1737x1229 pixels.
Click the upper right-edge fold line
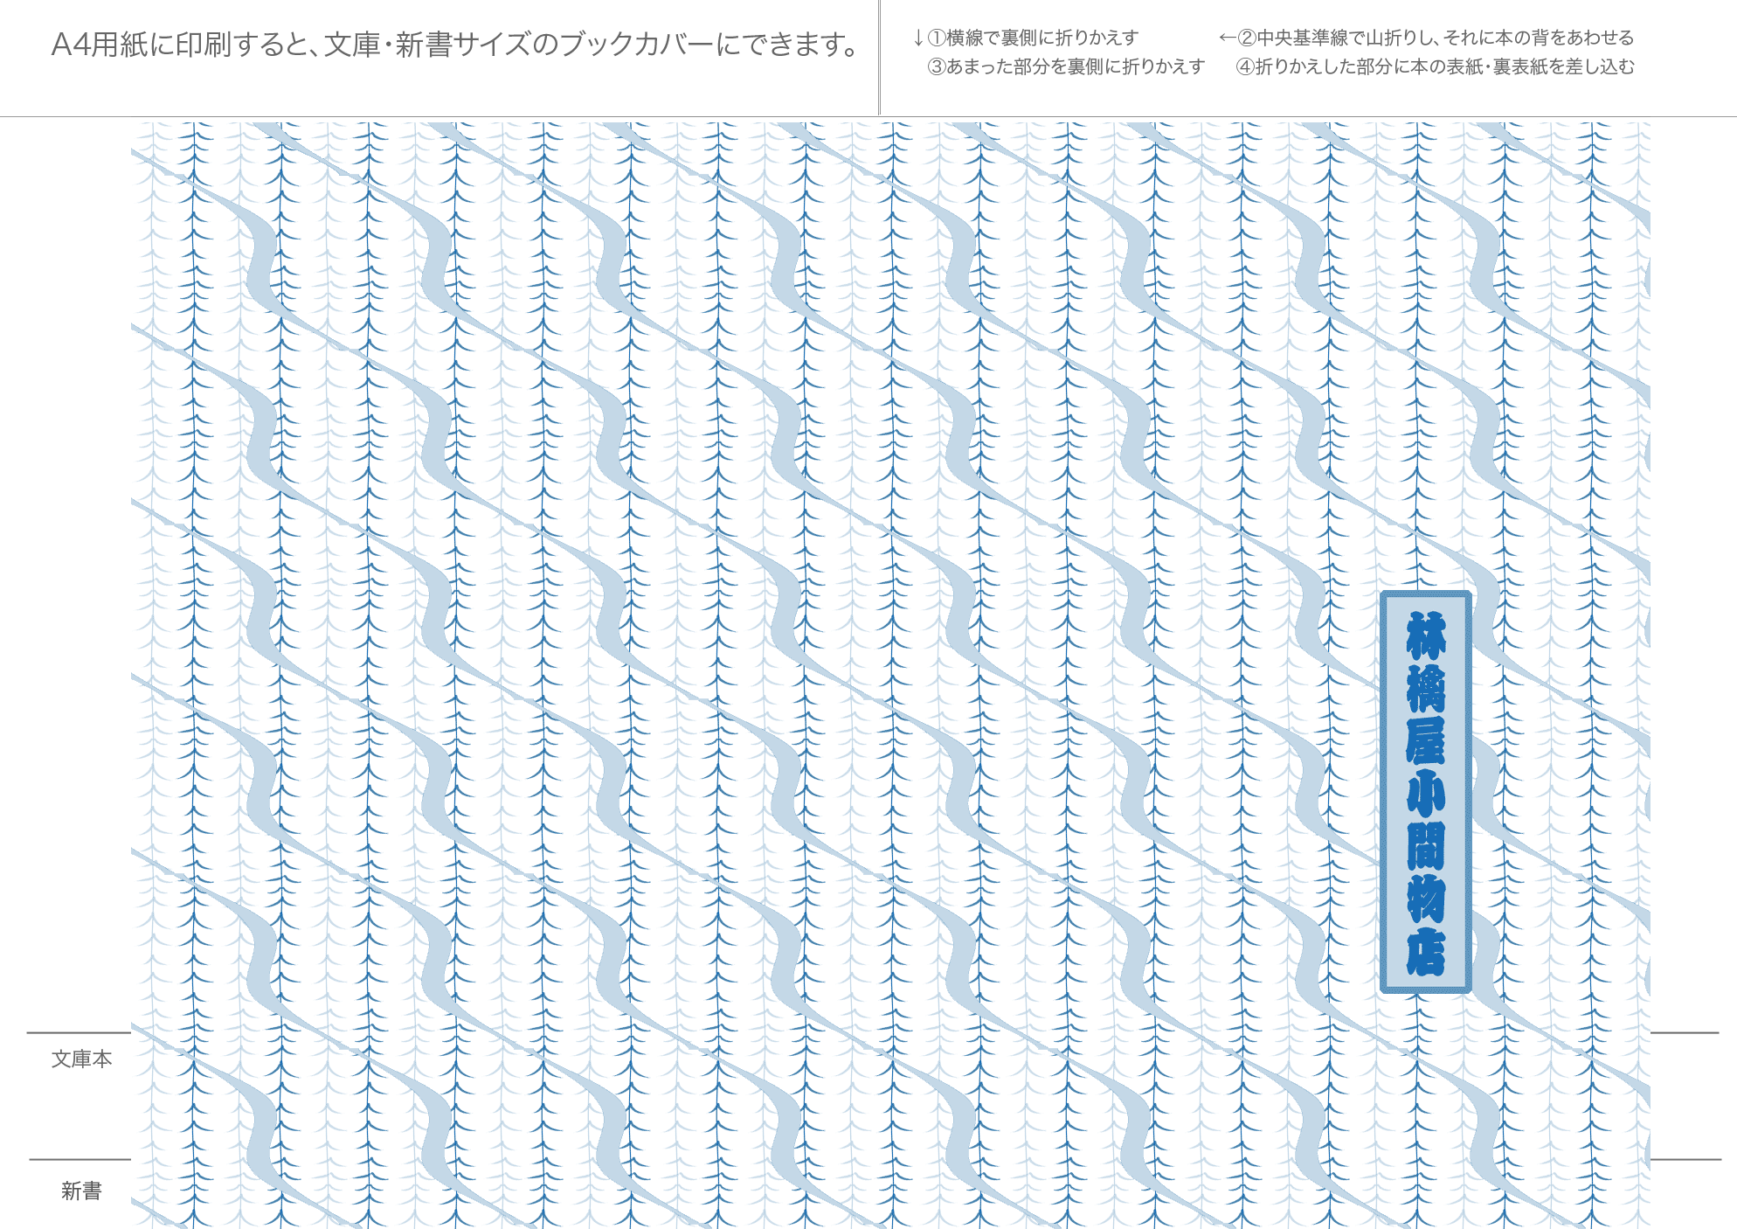[x=1685, y=1032]
